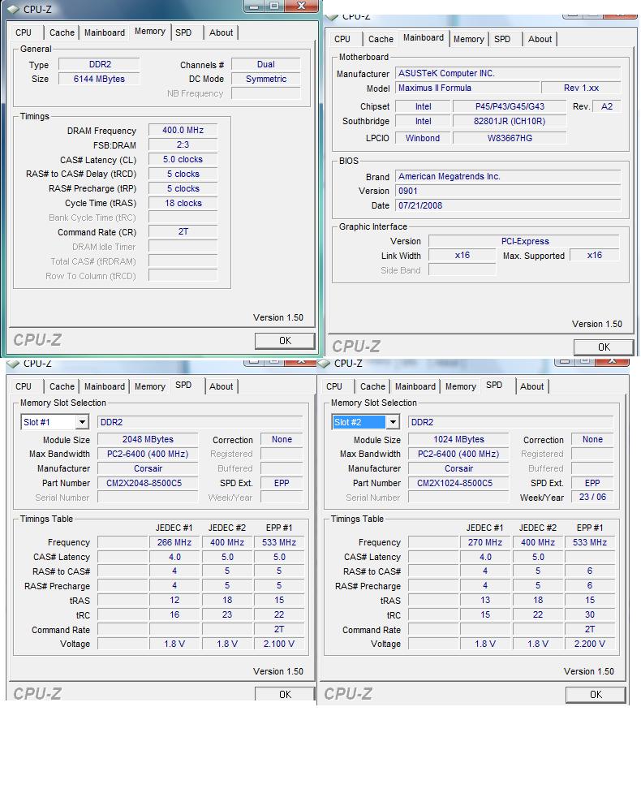Click the 2048 MBytes Module Size value
This screenshot has height=806, width=641.
tap(148, 439)
